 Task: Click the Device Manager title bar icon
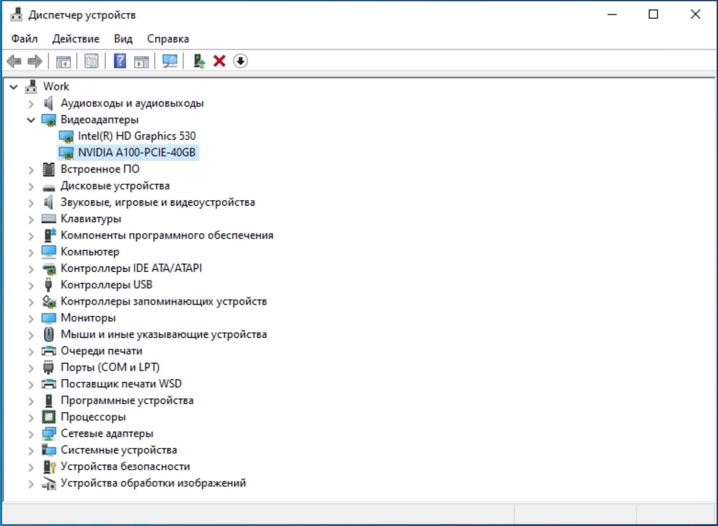[16, 15]
